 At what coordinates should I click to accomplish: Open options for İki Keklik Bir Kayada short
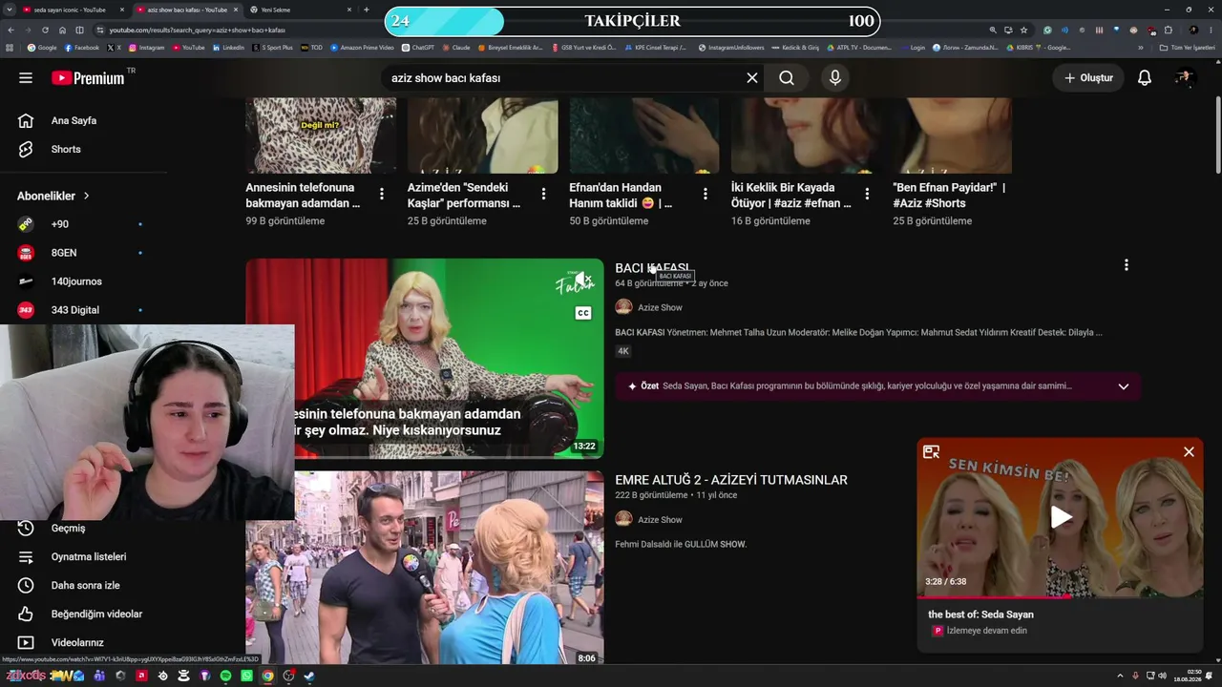[867, 194]
